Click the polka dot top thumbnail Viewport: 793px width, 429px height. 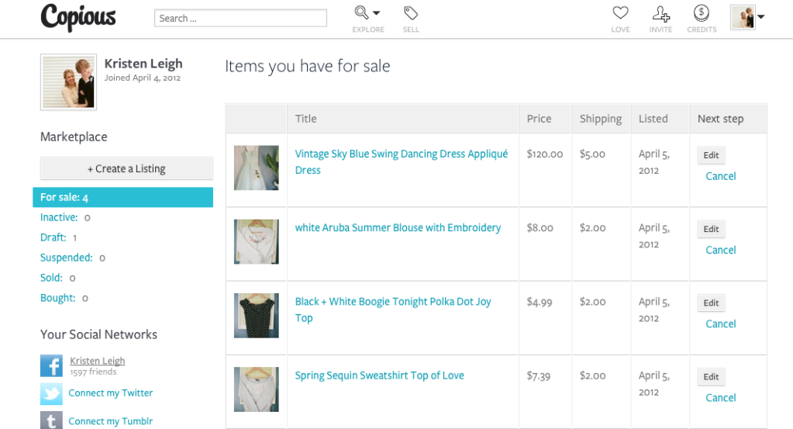click(257, 316)
